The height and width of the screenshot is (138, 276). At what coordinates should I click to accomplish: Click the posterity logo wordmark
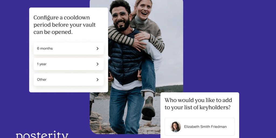(42, 135)
